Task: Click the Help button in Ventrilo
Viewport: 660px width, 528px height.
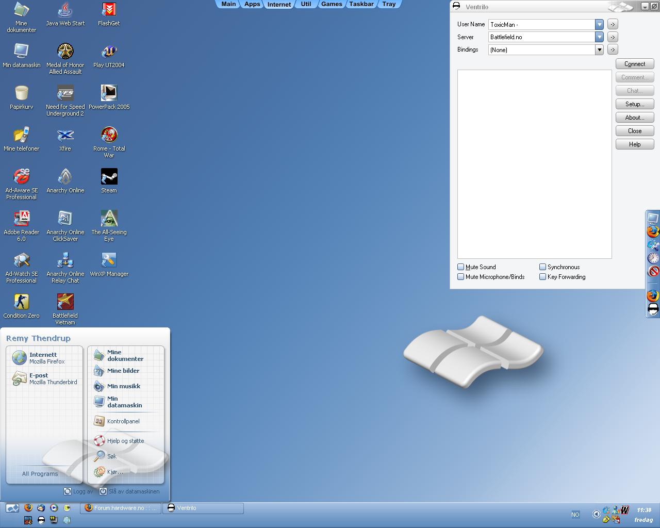Action: [635, 144]
